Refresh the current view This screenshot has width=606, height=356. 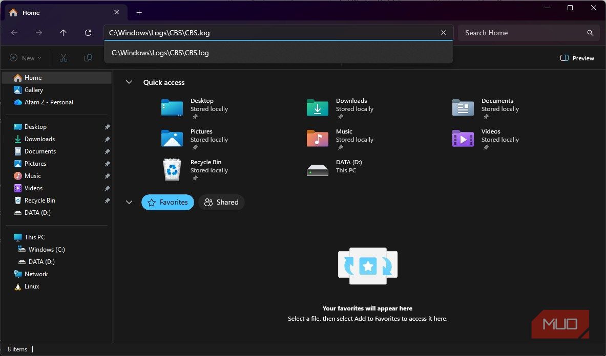click(x=88, y=33)
